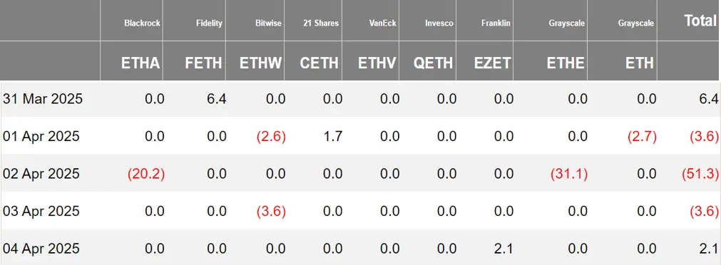Click the ETHA column header
The image size is (721, 265).
140,63
